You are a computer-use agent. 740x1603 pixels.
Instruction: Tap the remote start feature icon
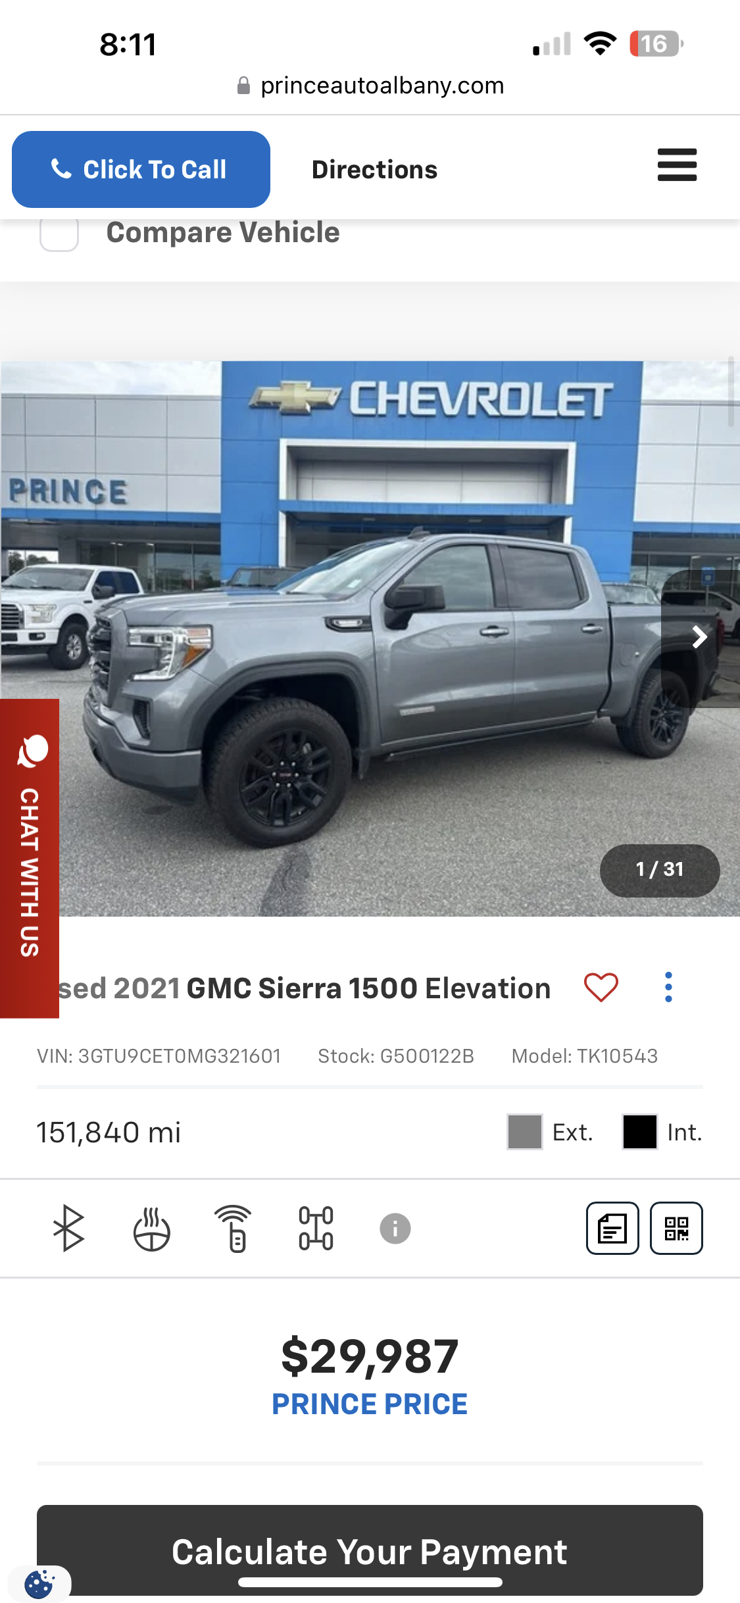pyautogui.click(x=234, y=1228)
